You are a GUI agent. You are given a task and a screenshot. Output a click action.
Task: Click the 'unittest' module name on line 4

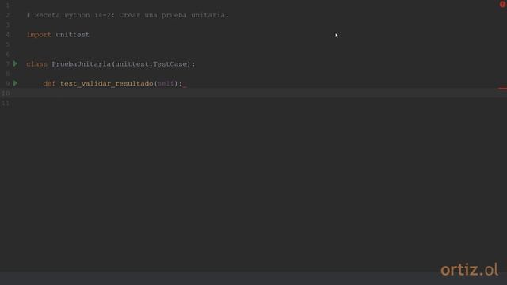[72, 35]
